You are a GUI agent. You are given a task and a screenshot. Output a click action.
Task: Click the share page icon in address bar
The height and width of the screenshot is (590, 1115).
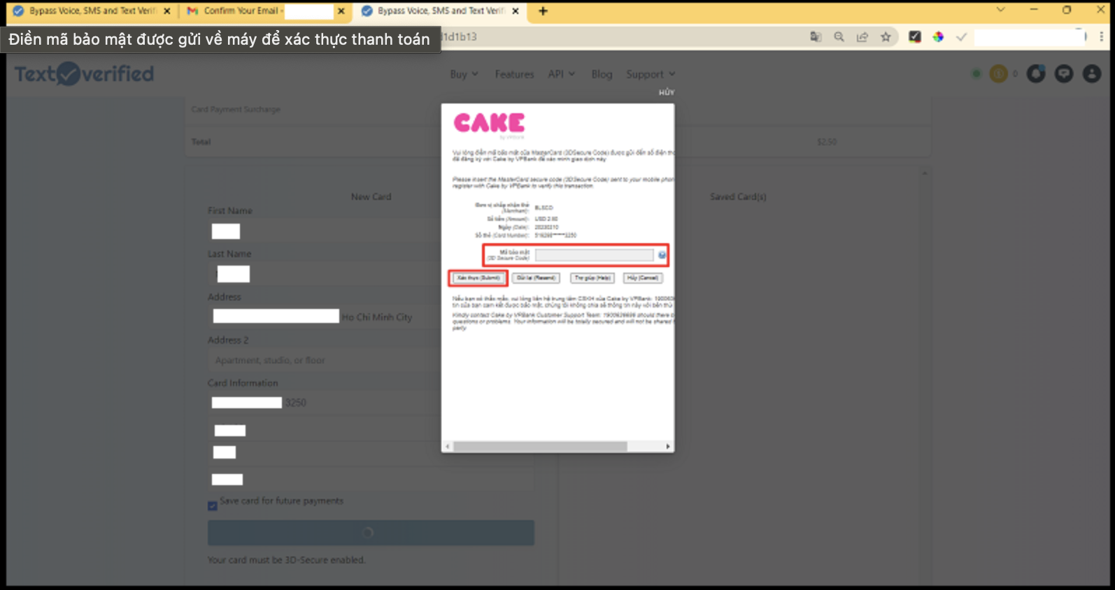click(862, 37)
